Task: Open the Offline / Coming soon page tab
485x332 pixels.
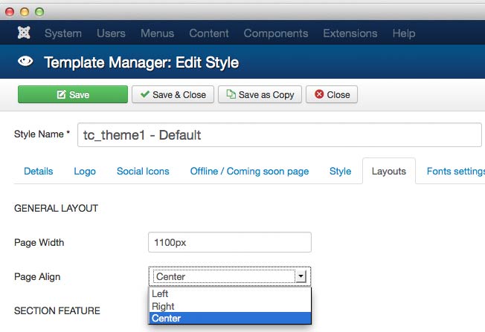Action: coord(249,171)
